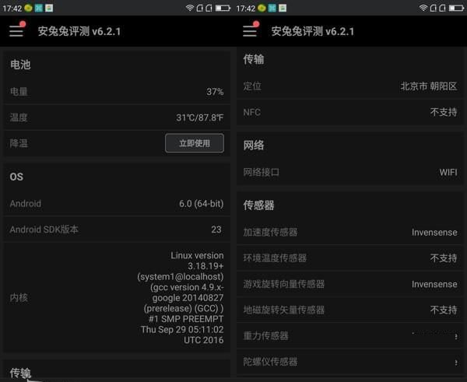Select 安兔兔评测 v6.2.1 title in right screen
This screenshot has width=467, height=382.
[313, 31]
